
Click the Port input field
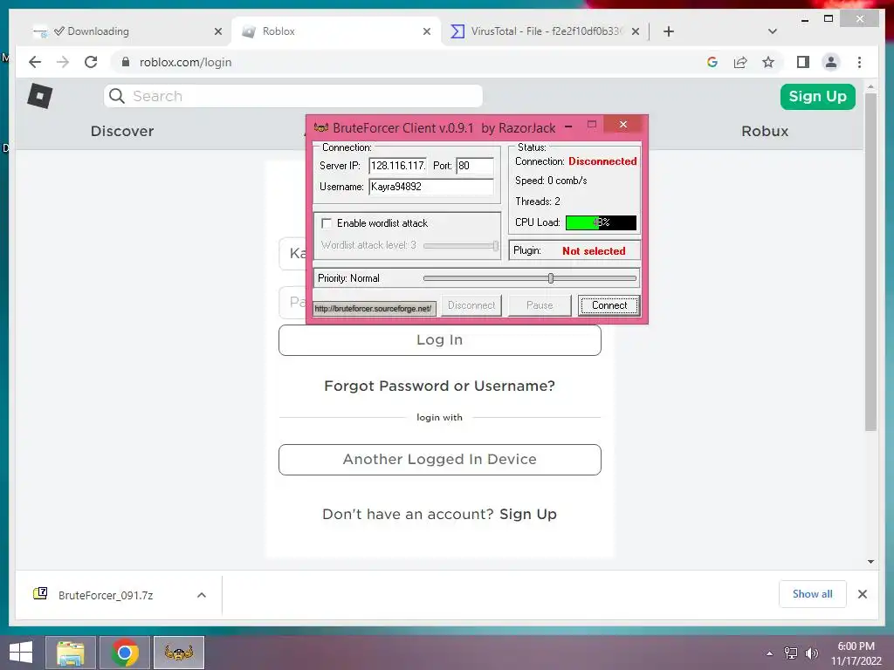[x=475, y=166]
